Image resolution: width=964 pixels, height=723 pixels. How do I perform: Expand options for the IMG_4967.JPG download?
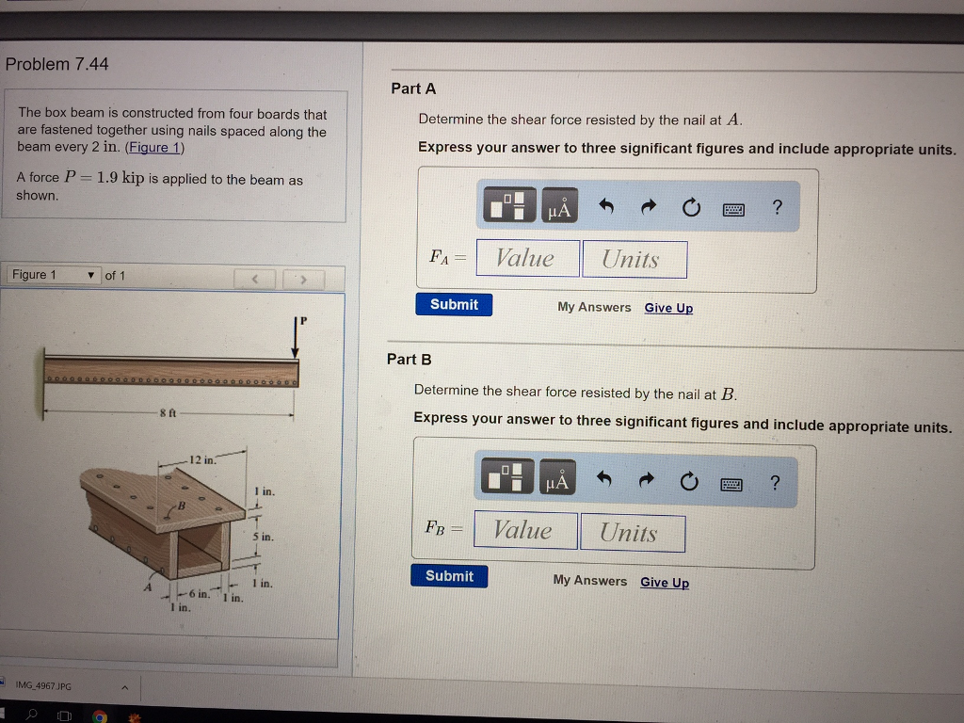click(x=123, y=687)
